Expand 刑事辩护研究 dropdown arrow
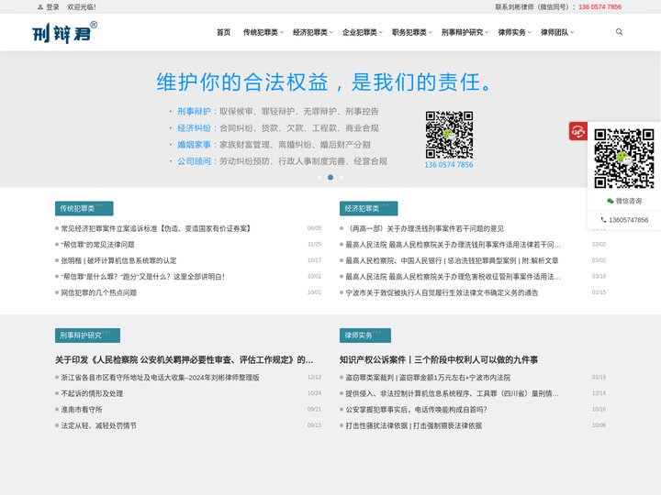This screenshot has width=661, height=495. point(487,32)
